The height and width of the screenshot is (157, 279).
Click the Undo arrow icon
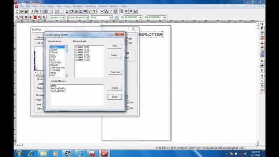click(56, 11)
